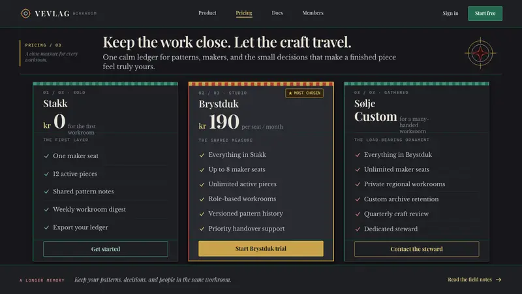The width and height of the screenshot is (522, 294).
Task: Click the Contact the steward button
Action: (x=416, y=249)
